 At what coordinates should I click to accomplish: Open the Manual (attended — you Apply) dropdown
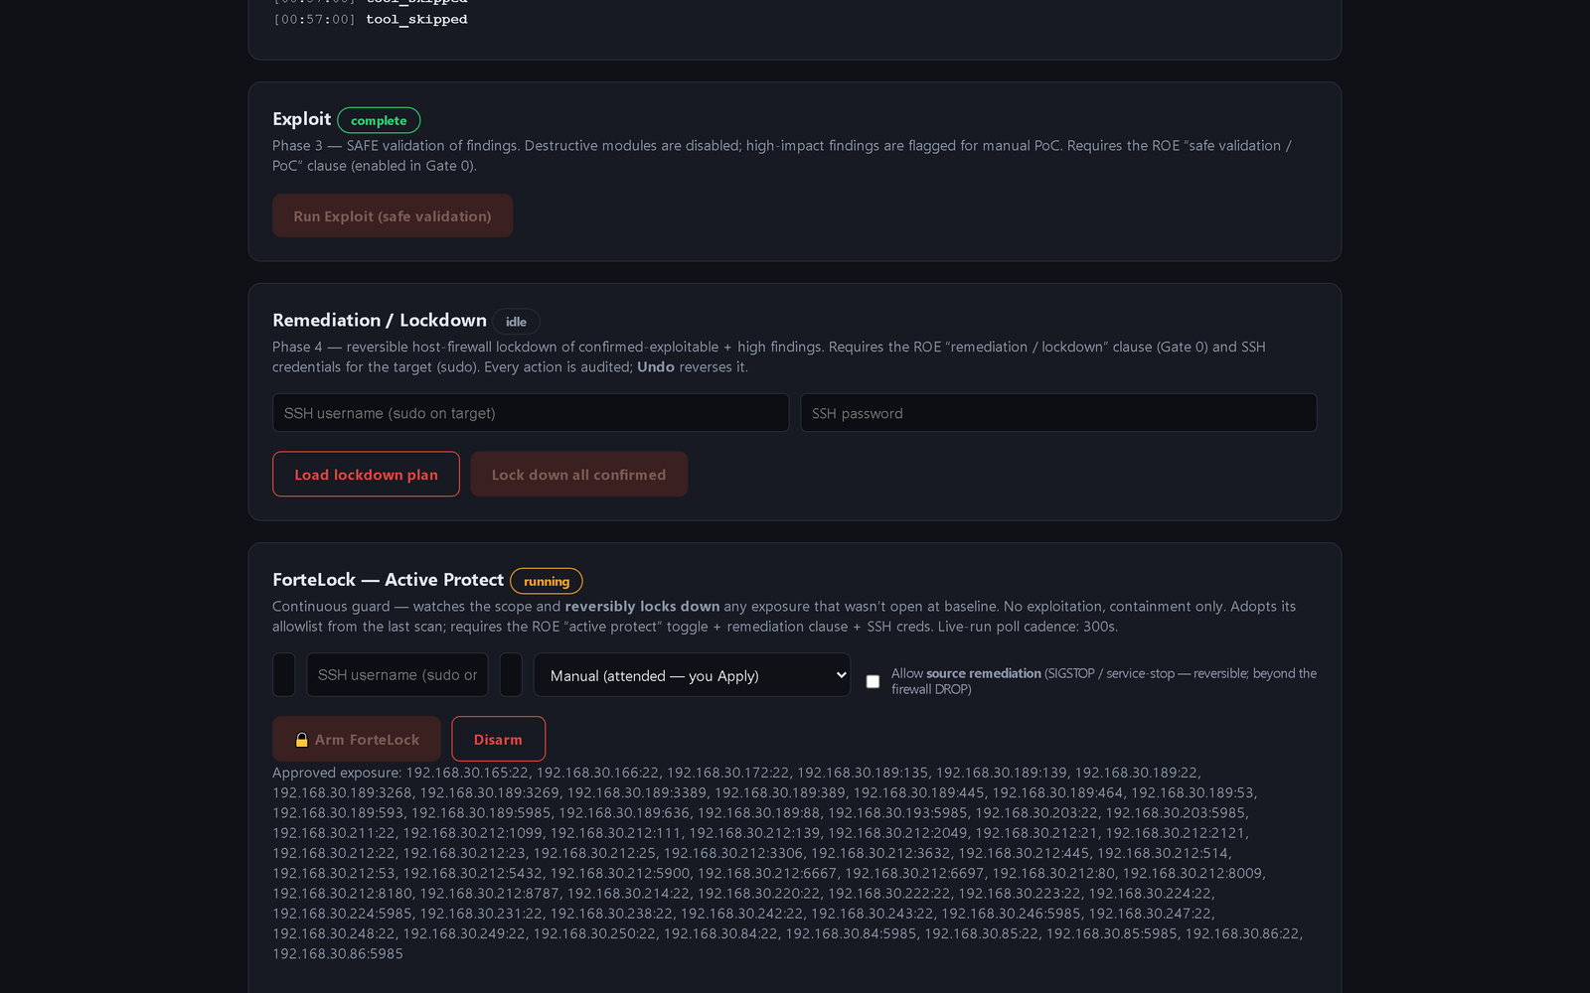(x=692, y=675)
